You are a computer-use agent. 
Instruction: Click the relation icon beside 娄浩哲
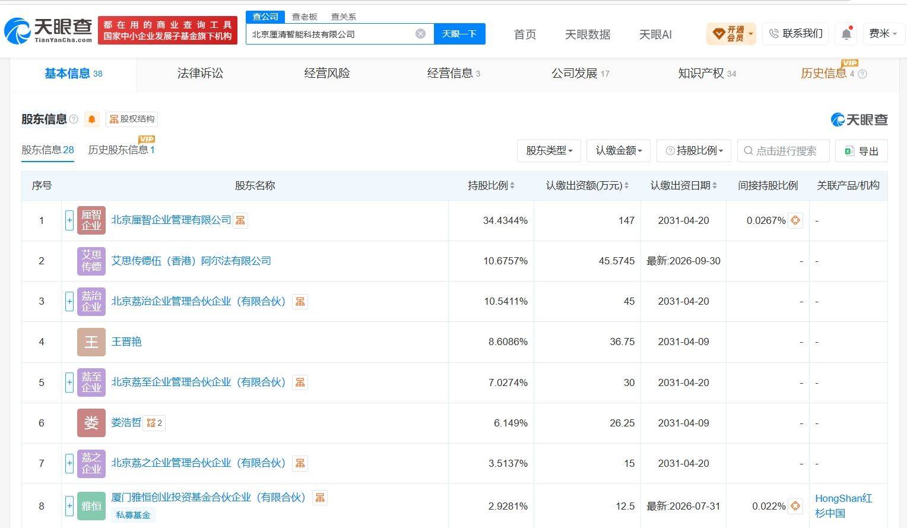(x=154, y=423)
